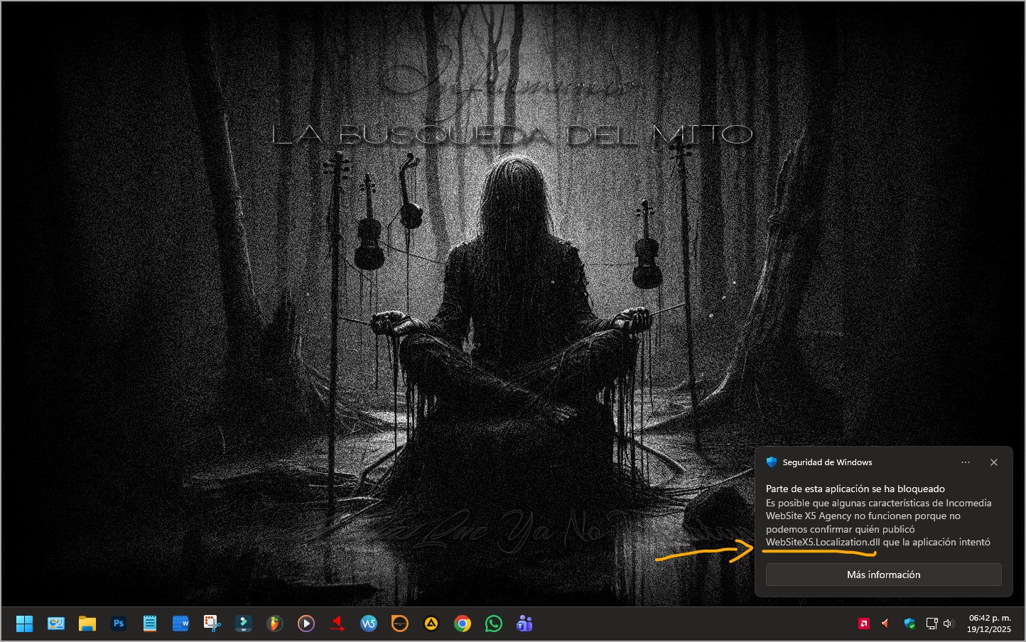The image size is (1026, 642).
Task: Open Microsoft Teams taskbar icon
Action: pos(525,624)
